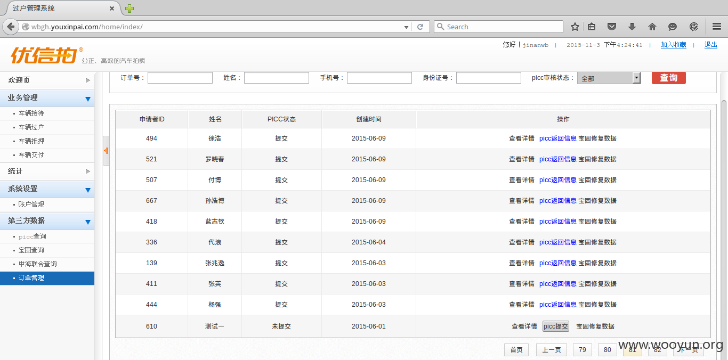
Task: Open the Firefox hamburger menu
Action: [x=717, y=27]
